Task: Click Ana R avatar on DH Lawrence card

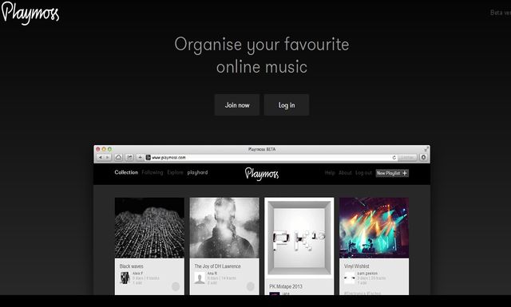Action: (x=200, y=278)
